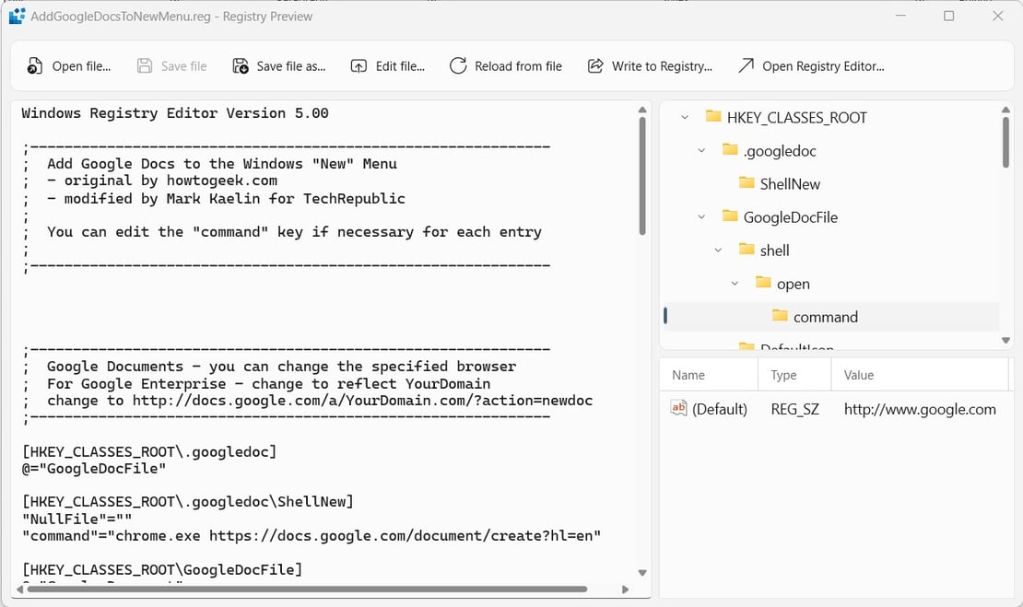Viewport: 1023px width, 607px height.
Task: Select the GoogleDocFile key label
Action: pyautogui.click(x=790, y=217)
